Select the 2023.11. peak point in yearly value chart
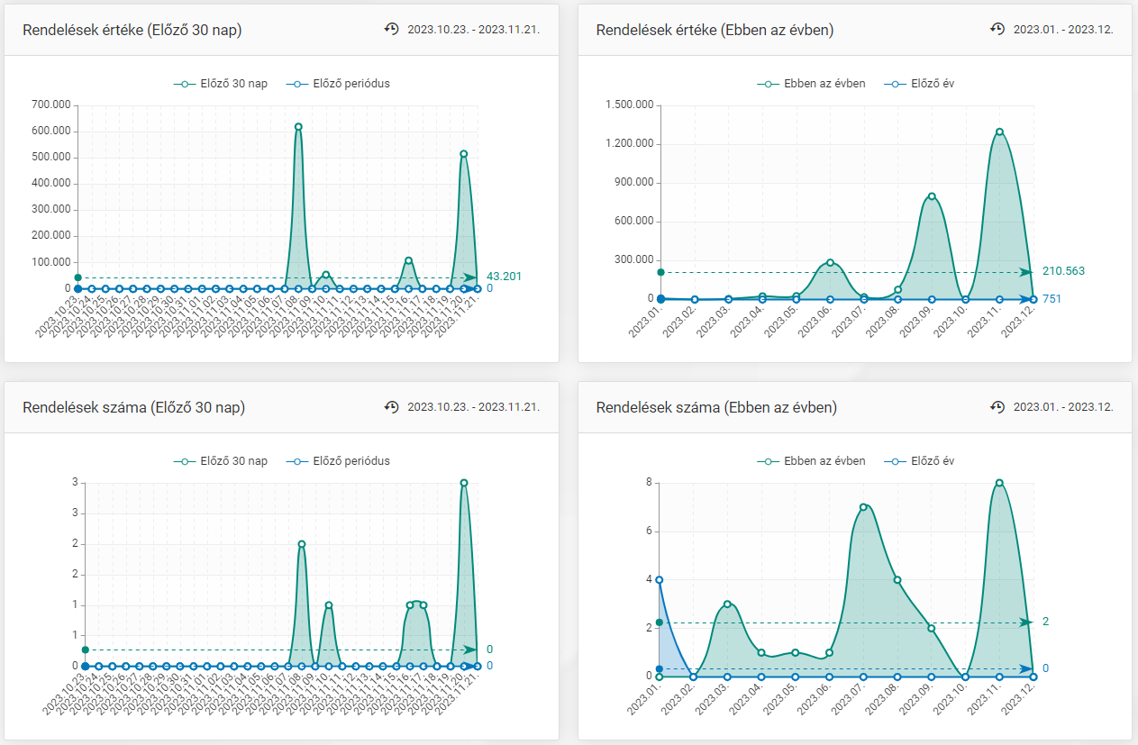1138x745 pixels. [999, 132]
